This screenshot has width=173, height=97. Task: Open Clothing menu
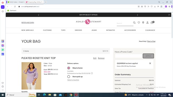[47, 30]
